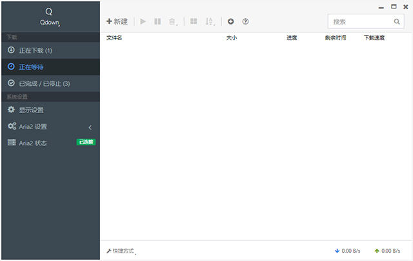Viewport: 413px width, 261px height.
Task: Open the delete trash dropdown in toolbar
Action: (173, 21)
